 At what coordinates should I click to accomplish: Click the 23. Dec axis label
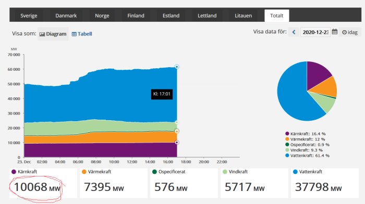(x=24, y=162)
